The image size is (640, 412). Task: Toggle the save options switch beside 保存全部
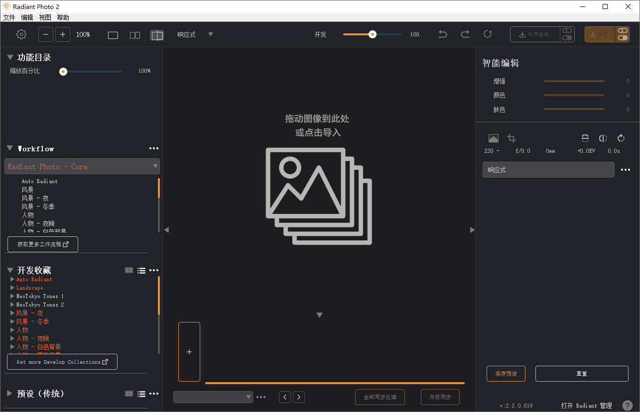(567, 34)
